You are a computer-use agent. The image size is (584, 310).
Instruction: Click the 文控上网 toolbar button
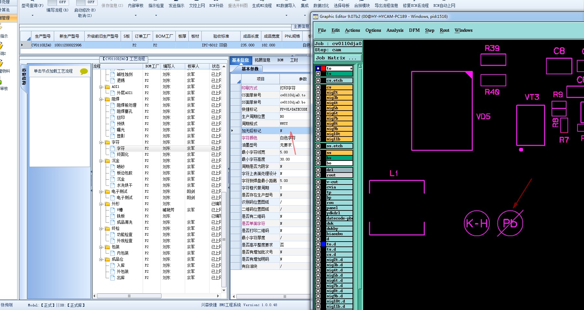(x=197, y=6)
